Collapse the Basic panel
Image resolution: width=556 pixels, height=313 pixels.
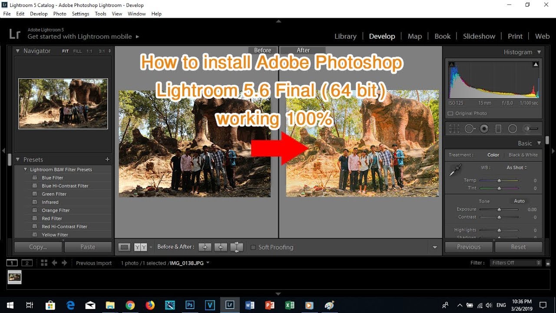[539, 143]
